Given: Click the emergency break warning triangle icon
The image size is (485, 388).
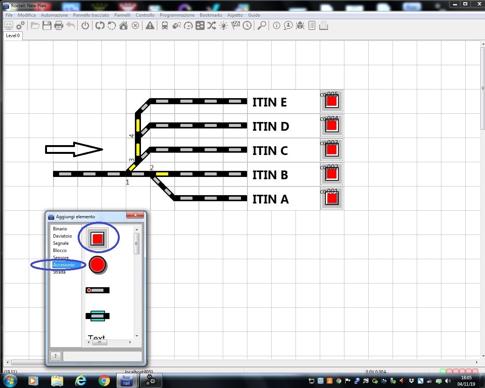Looking at the screenshot, I should (150, 26).
